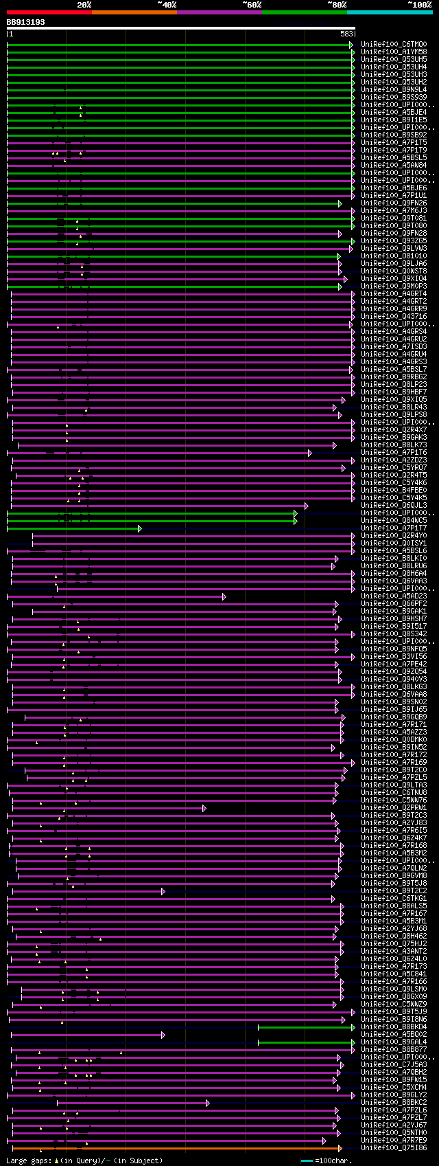Image resolution: width=439 pixels, height=1166 pixels.
Task: Click the green ~80% identity legend segment
Action: pos(305,12)
